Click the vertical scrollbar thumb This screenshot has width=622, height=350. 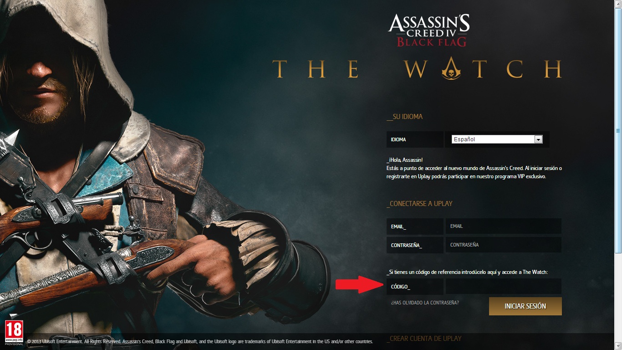(618, 130)
